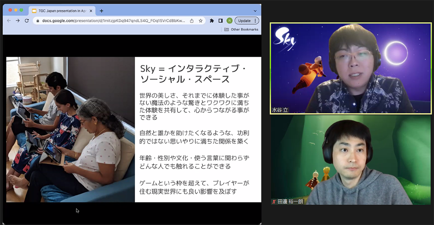The height and width of the screenshot is (225, 434).
Task: Click the yellow minimize window button
Action: [x=16, y=10]
